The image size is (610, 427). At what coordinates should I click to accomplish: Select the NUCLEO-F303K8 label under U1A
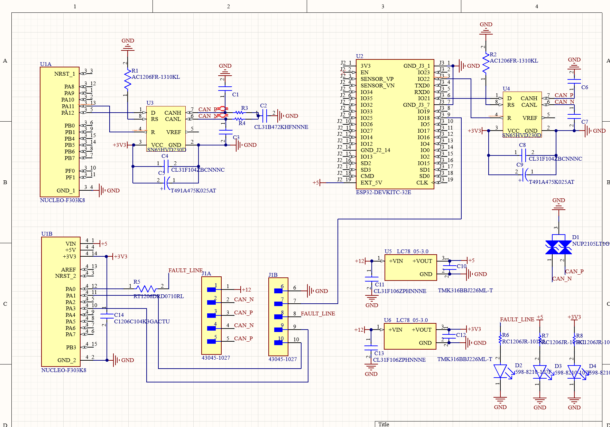[62, 200]
